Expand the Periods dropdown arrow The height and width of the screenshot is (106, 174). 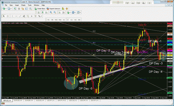(75, 13)
